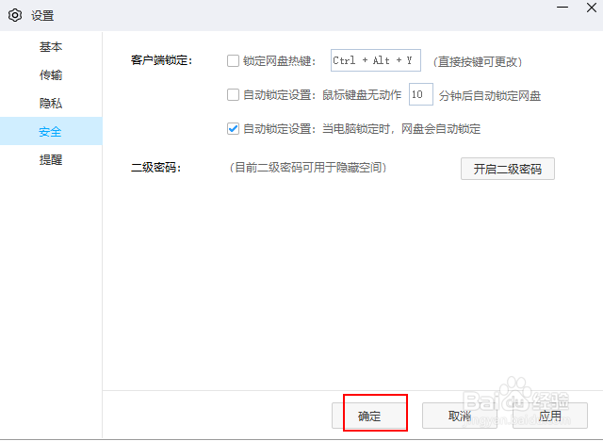Click the settings gear icon in title bar

click(x=15, y=15)
